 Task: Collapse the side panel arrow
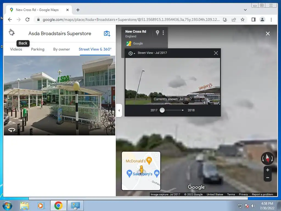pos(119,110)
